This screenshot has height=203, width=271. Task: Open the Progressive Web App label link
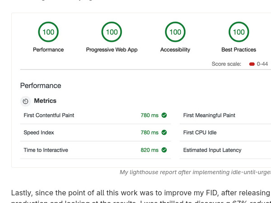tap(112, 50)
